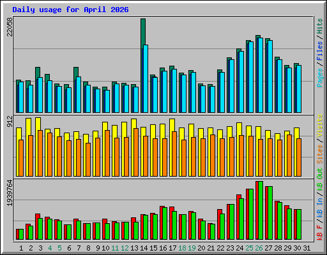327x255 pixels.
Task: Click the bright green kB Out bar for day 27
Action: click(x=270, y=213)
